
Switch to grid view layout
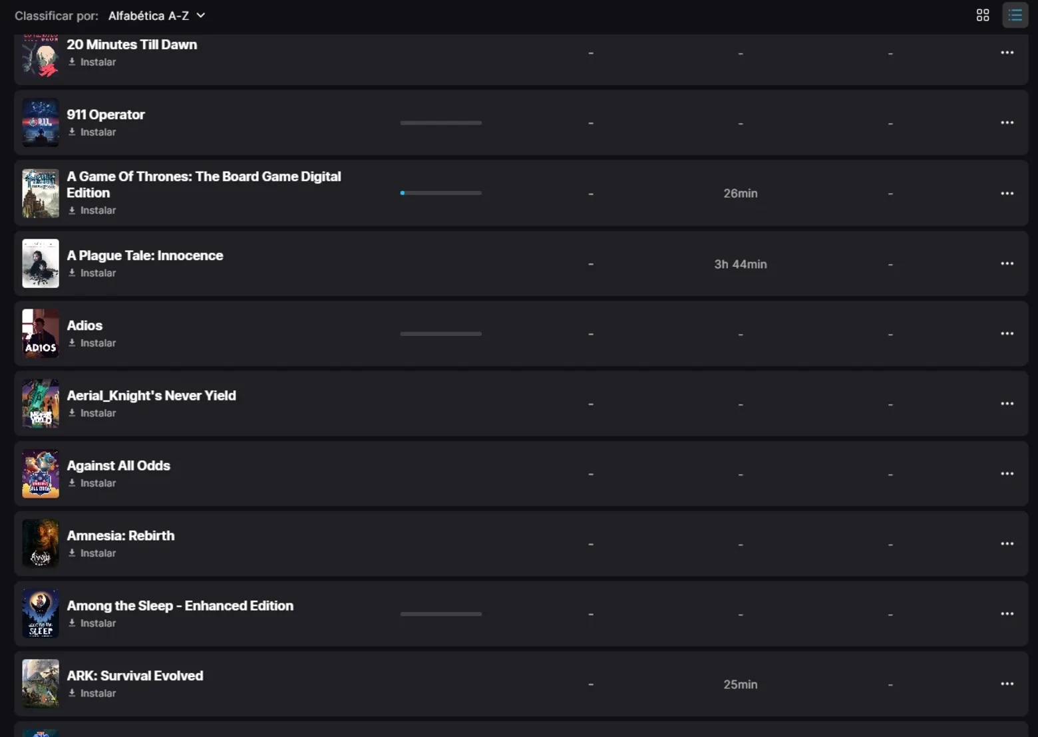pyautogui.click(x=982, y=15)
